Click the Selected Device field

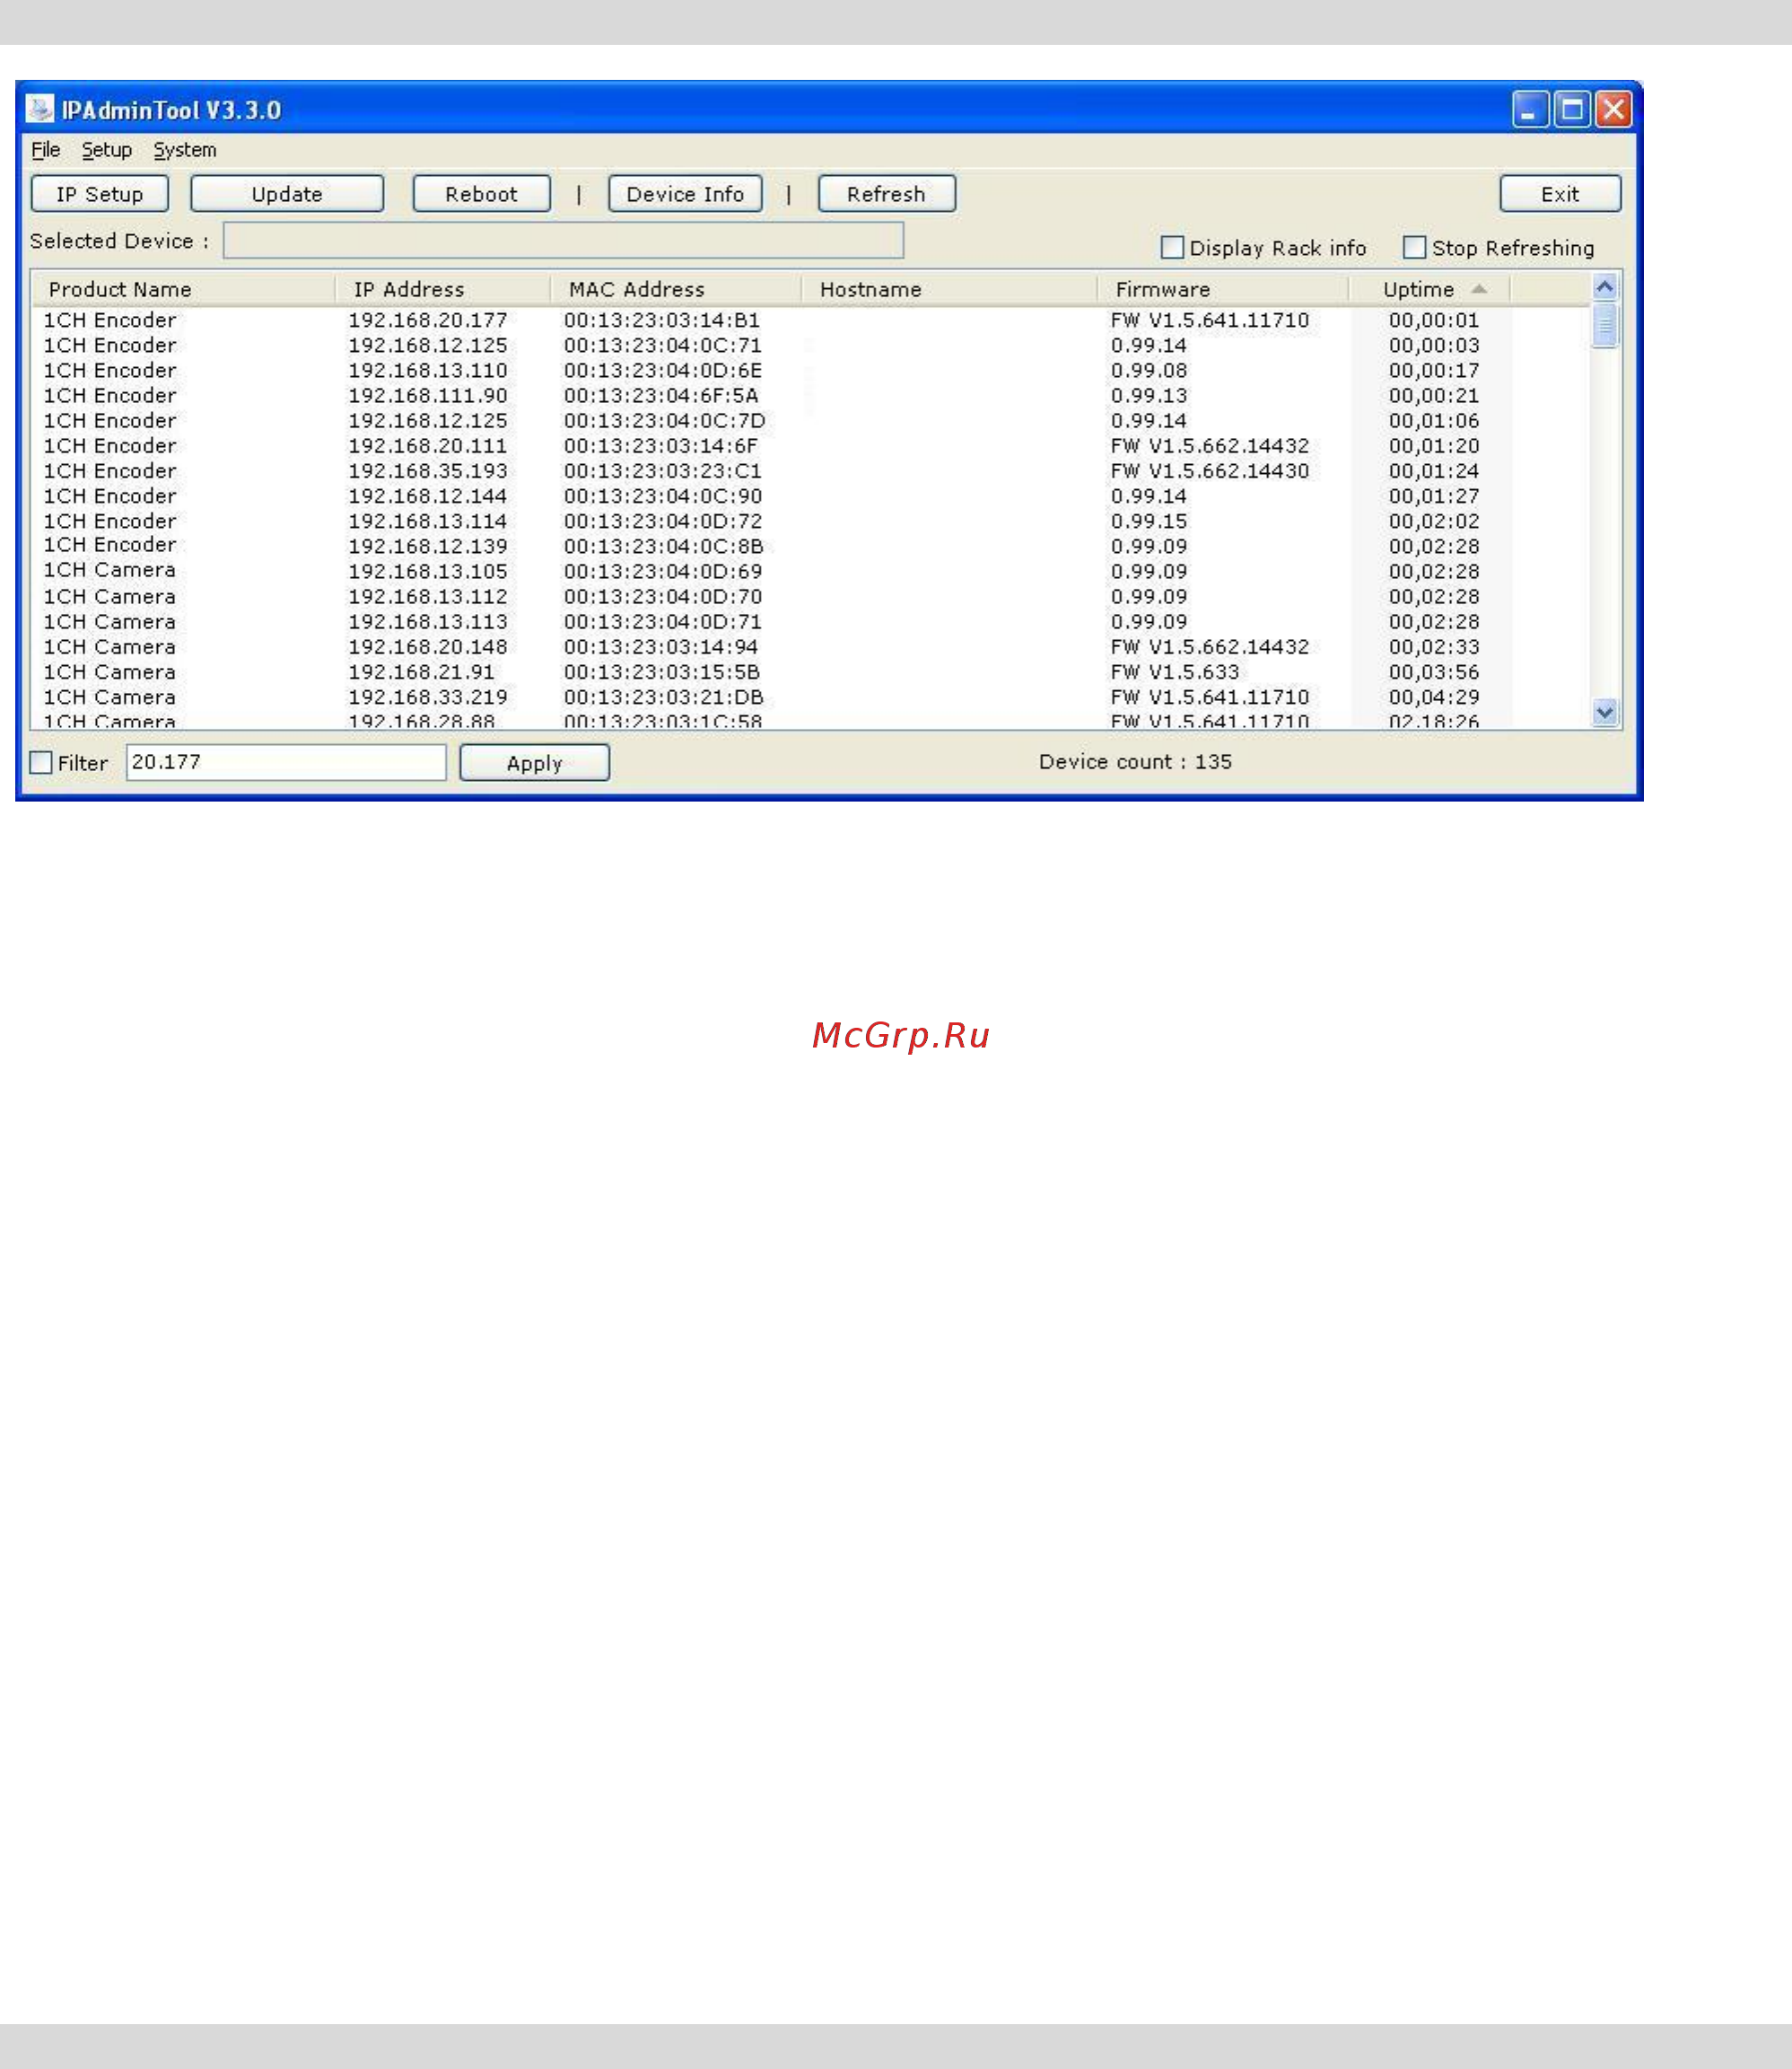point(563,241)
